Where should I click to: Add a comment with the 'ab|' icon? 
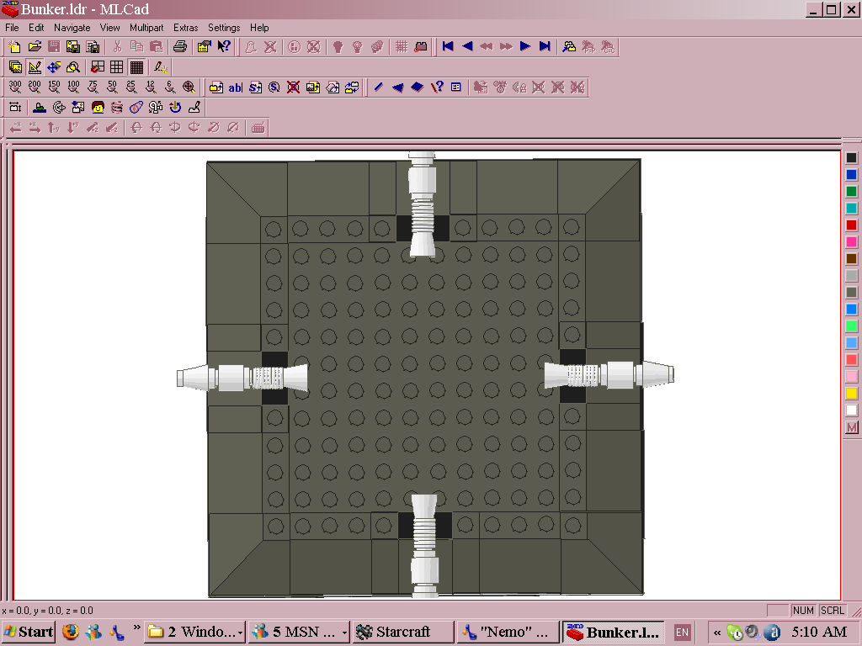tap(236, 87)
